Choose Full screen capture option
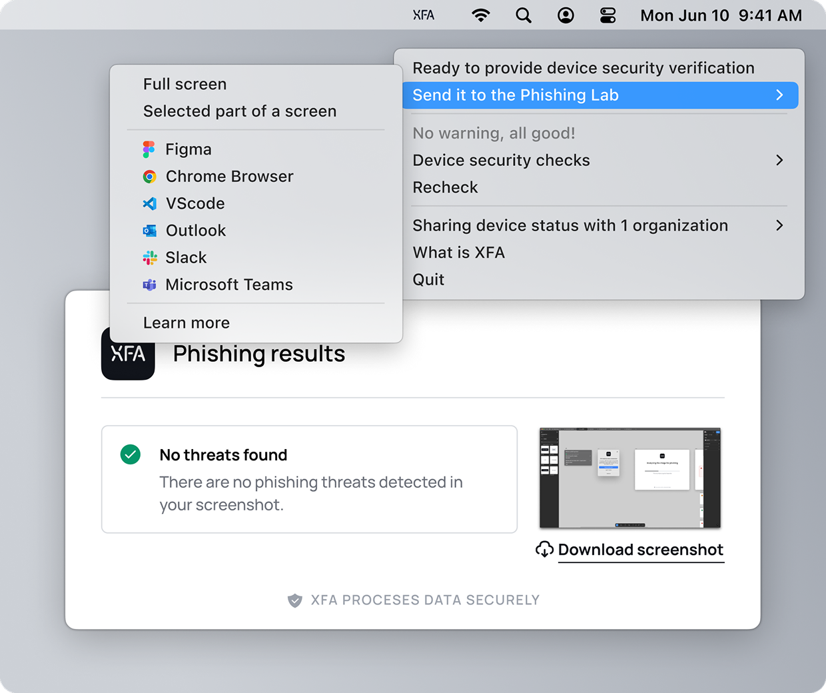The image size is (826, 693). (x=256, y=84)
